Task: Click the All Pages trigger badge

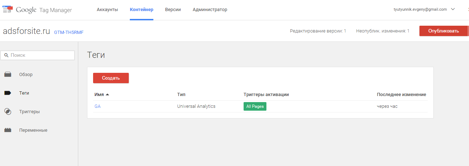Action: pos(255,106)
